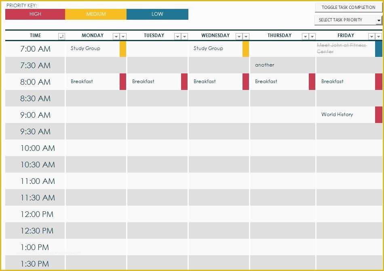Click the filter icon on FRIDAY header
Image resolution: width=384 pixels, height=271 pixels.
(372, 36)
